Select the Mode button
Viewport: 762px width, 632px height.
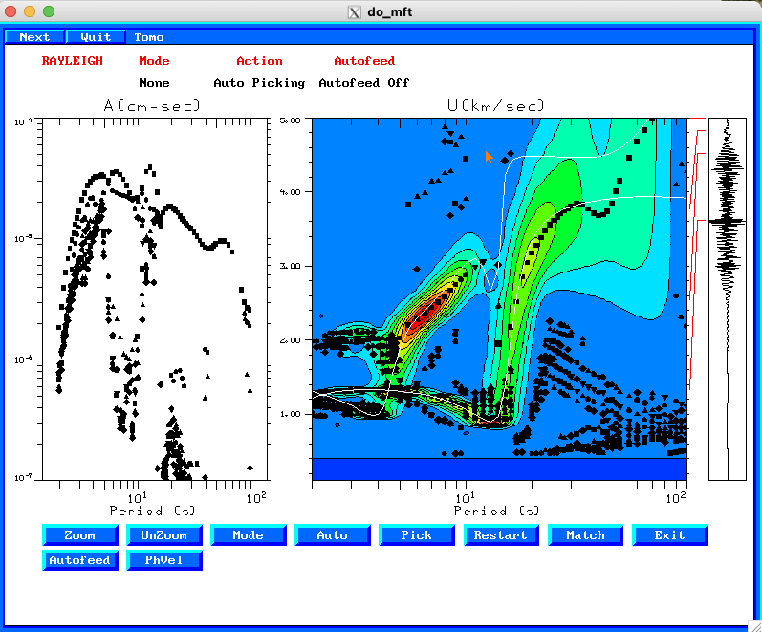[248, 535]
